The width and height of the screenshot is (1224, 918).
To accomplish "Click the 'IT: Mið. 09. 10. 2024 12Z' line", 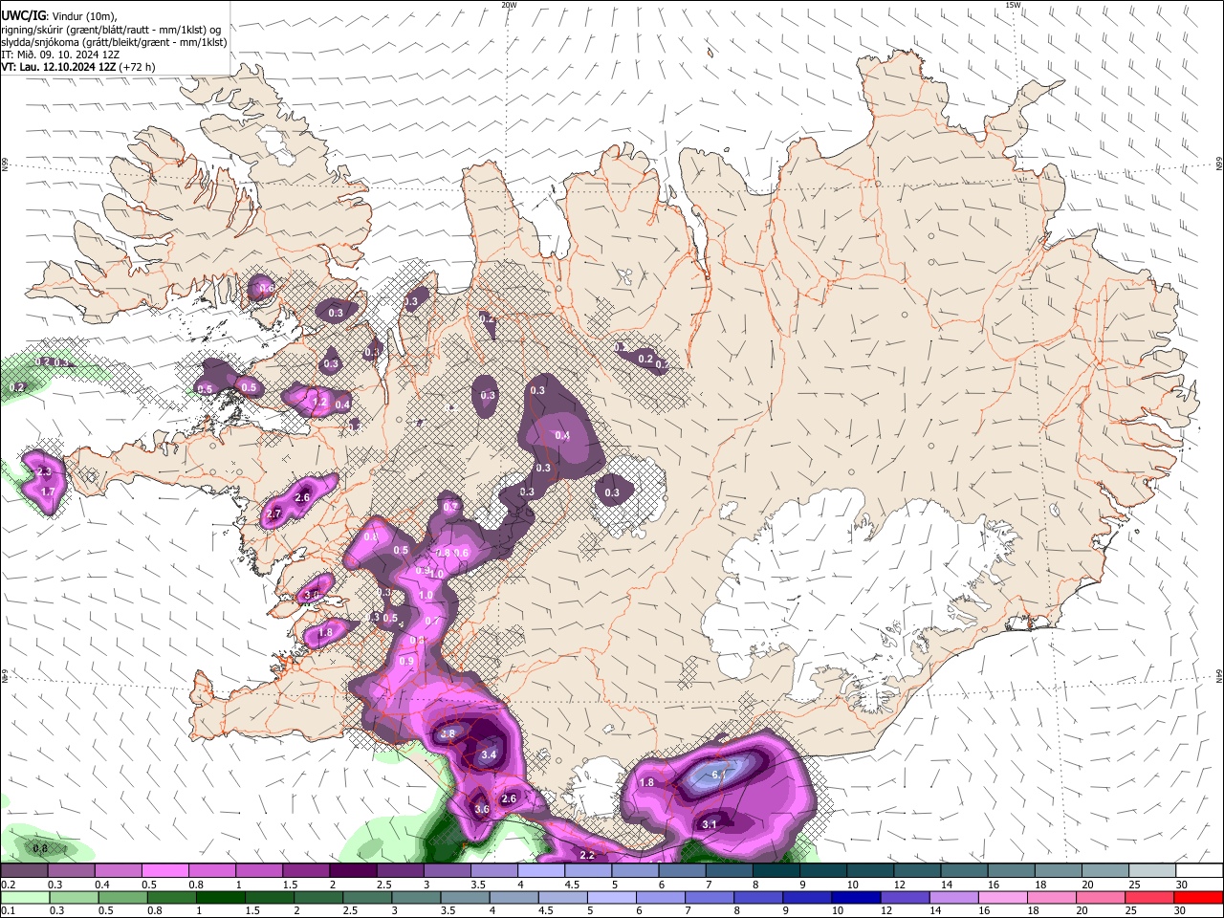I will pos(59,55).
